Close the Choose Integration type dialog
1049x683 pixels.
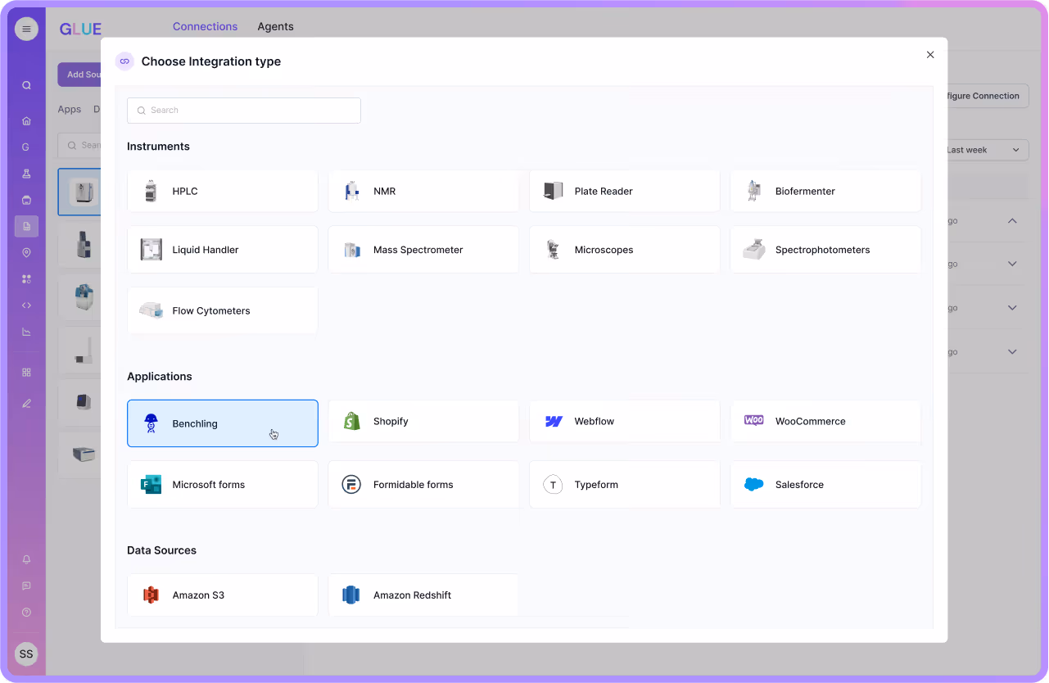930,55
